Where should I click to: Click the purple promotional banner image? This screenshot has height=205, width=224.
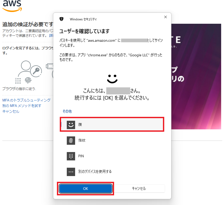click(x=196, y=77)
